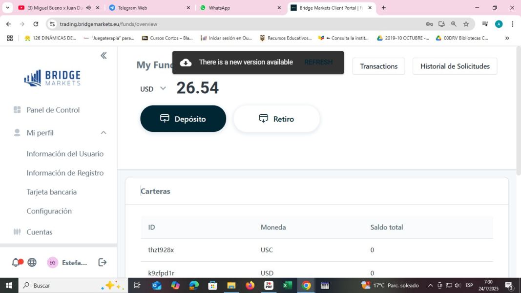Screen dimensions: 521x293
Task: Open a new browser tab
Action: pyautogui.click(x=383, y=8)
